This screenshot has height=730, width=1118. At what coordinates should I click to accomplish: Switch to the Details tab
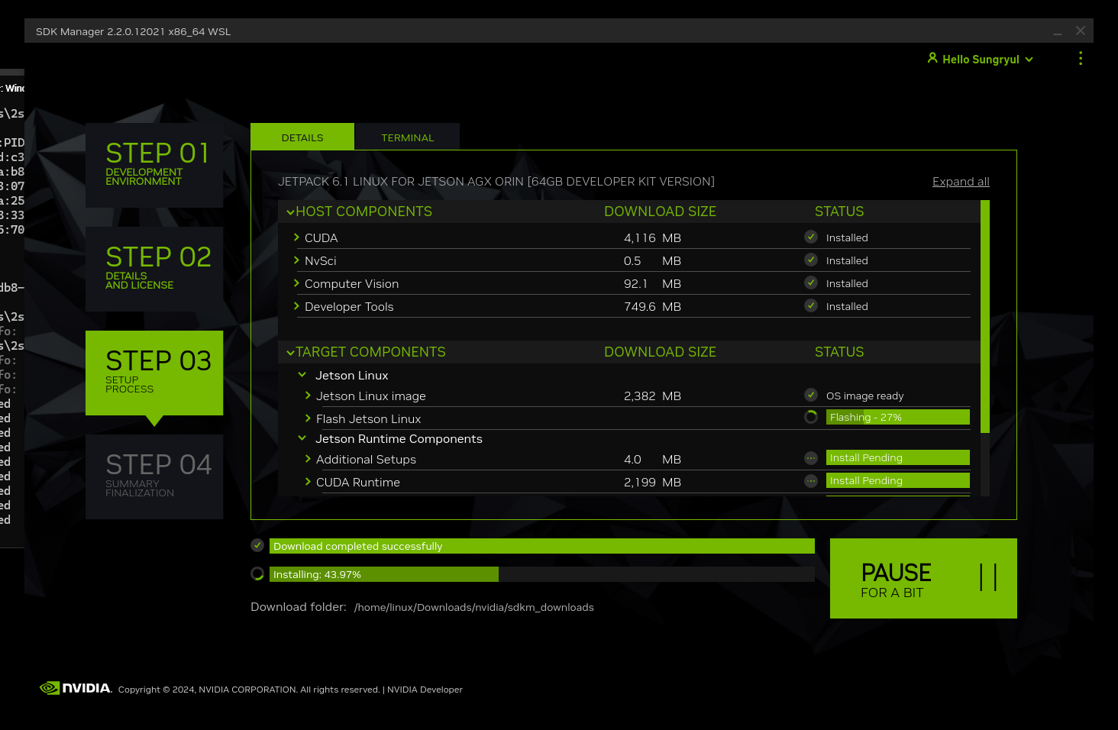[302, 137]
